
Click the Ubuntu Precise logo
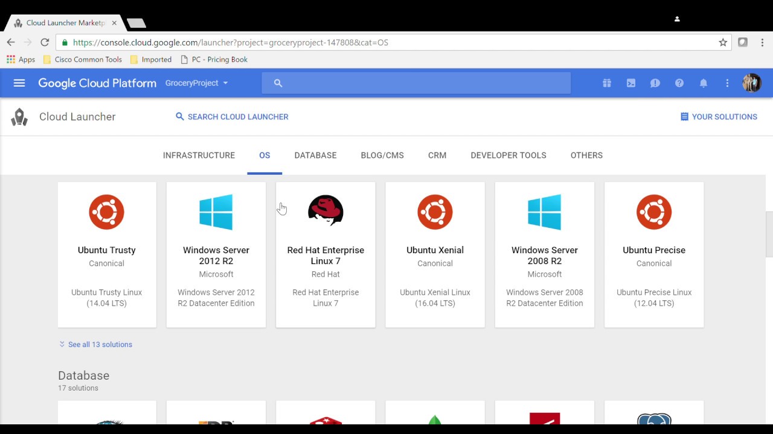tap(654, 212)
